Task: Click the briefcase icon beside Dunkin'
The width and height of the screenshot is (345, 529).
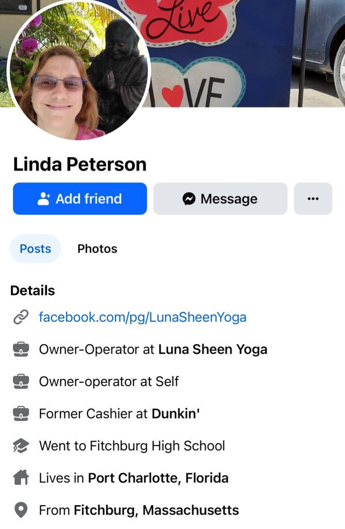Action: pyautogui.click(x=21, y=414)
